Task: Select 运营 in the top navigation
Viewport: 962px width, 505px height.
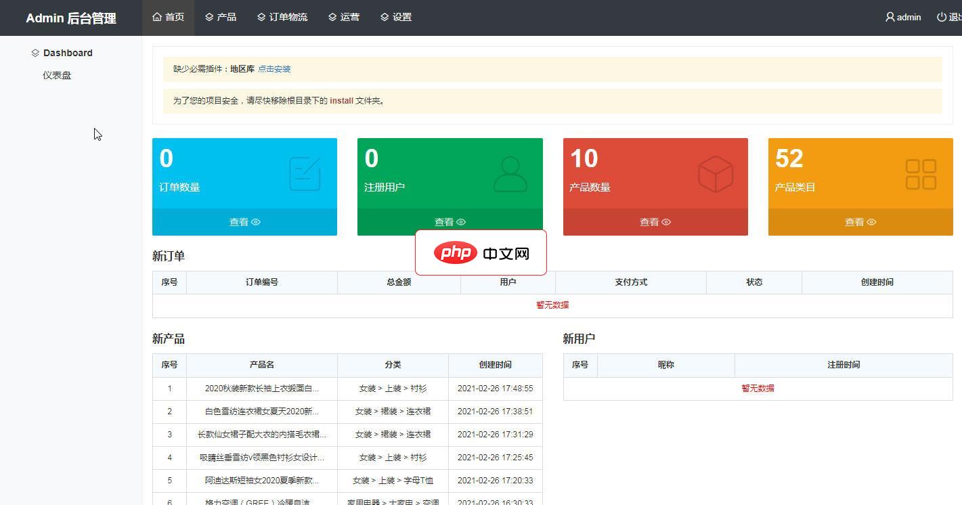Action: (x=345, y=17)
